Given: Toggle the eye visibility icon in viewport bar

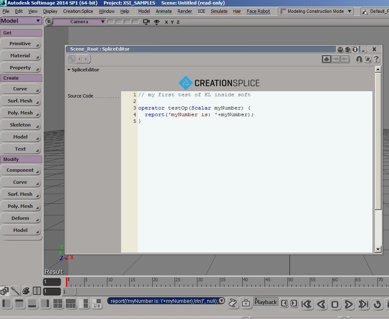Looking at the screenshot, I should (x=157, y=22).
